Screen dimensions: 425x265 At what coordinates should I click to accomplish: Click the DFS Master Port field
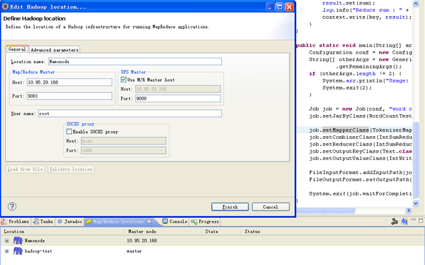(178, 98)
